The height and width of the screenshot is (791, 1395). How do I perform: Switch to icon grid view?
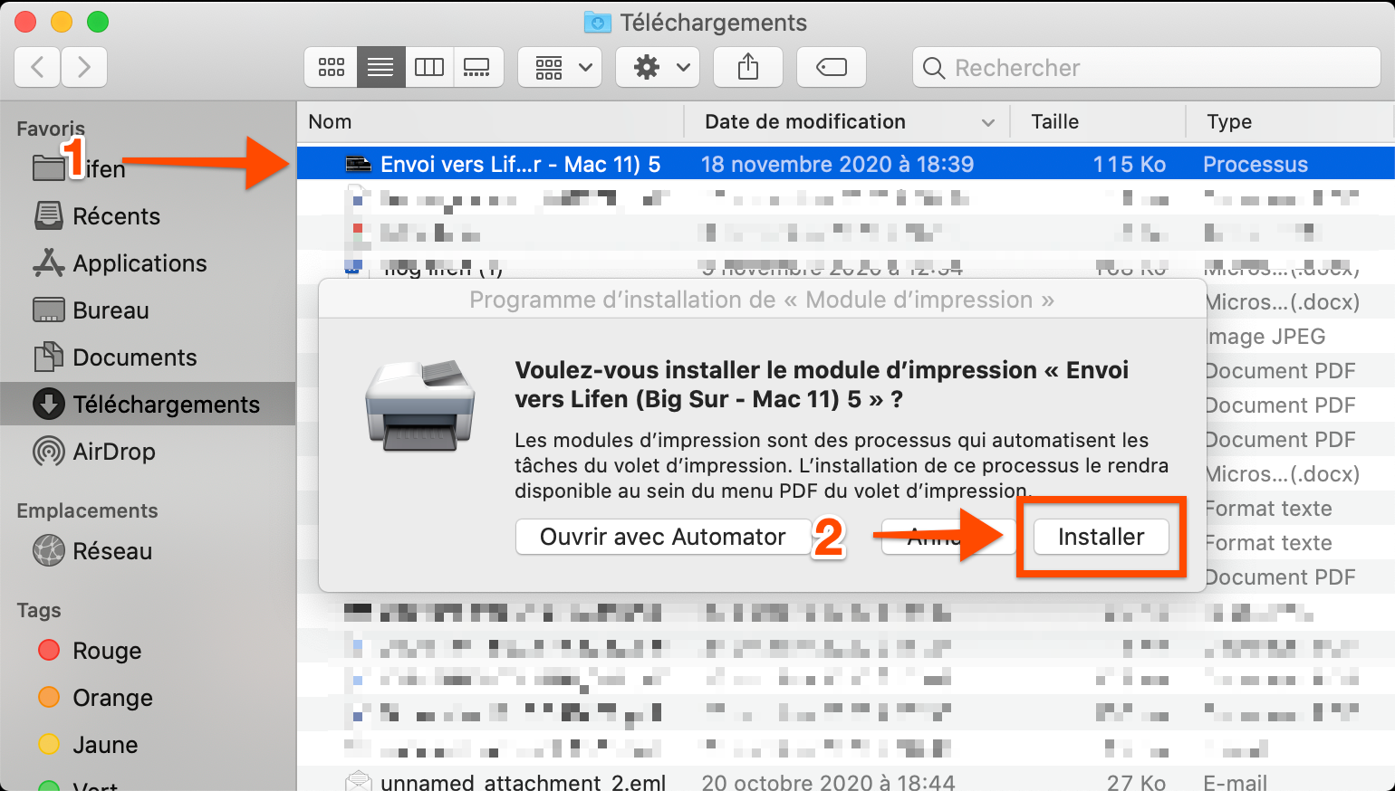tap(332, 67)
